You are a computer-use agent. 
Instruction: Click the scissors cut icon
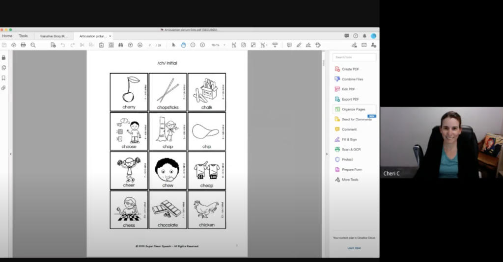[x=82, y=45]
